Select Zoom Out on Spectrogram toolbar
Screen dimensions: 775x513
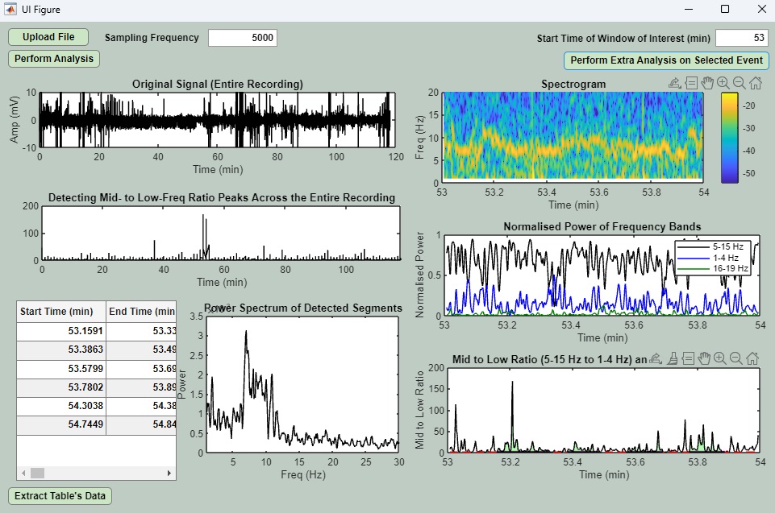click(739, 83)
